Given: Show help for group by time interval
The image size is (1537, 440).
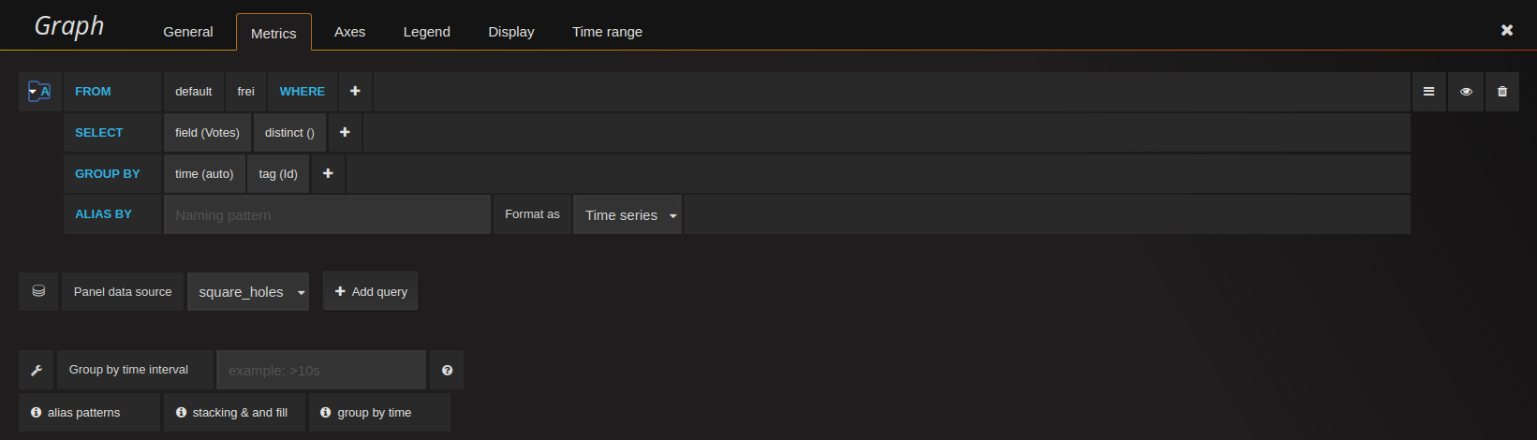Looking at the screenshot, I should coord(447,370).
